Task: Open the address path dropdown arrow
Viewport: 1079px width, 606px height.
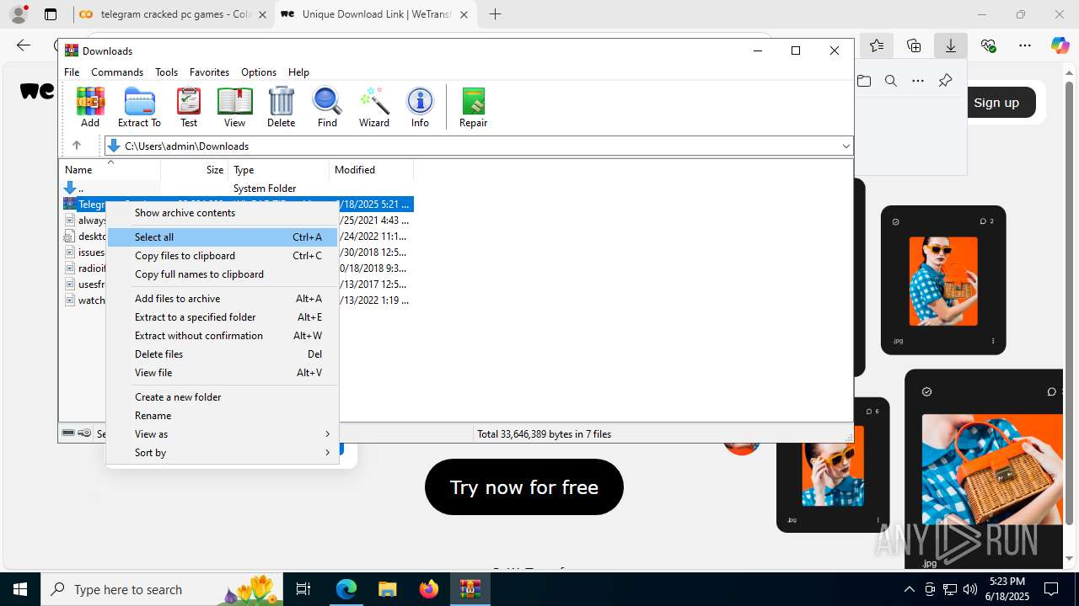Action: (x=845, y=146)
